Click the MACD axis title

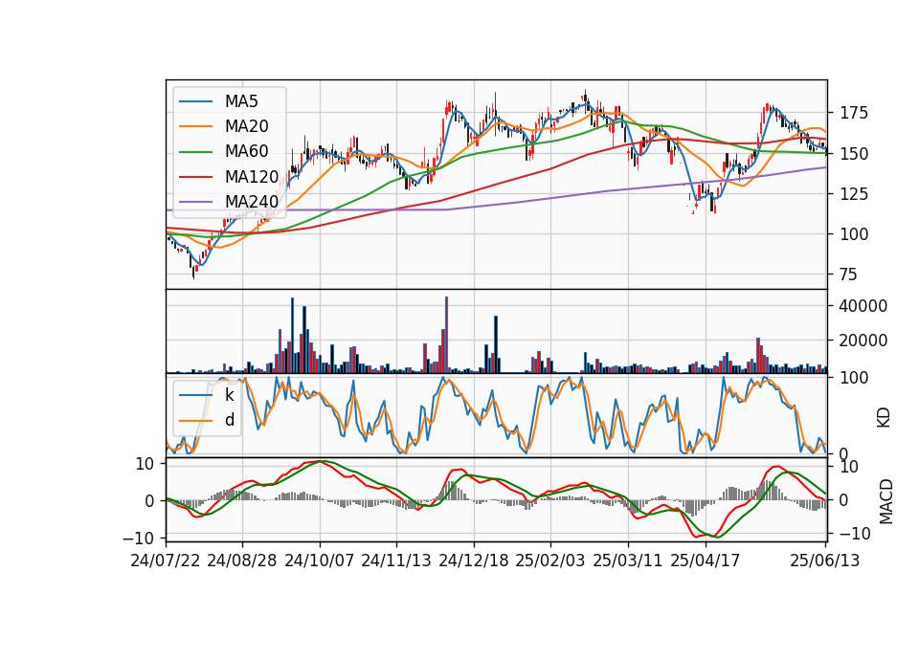click(x=885, y=501)
